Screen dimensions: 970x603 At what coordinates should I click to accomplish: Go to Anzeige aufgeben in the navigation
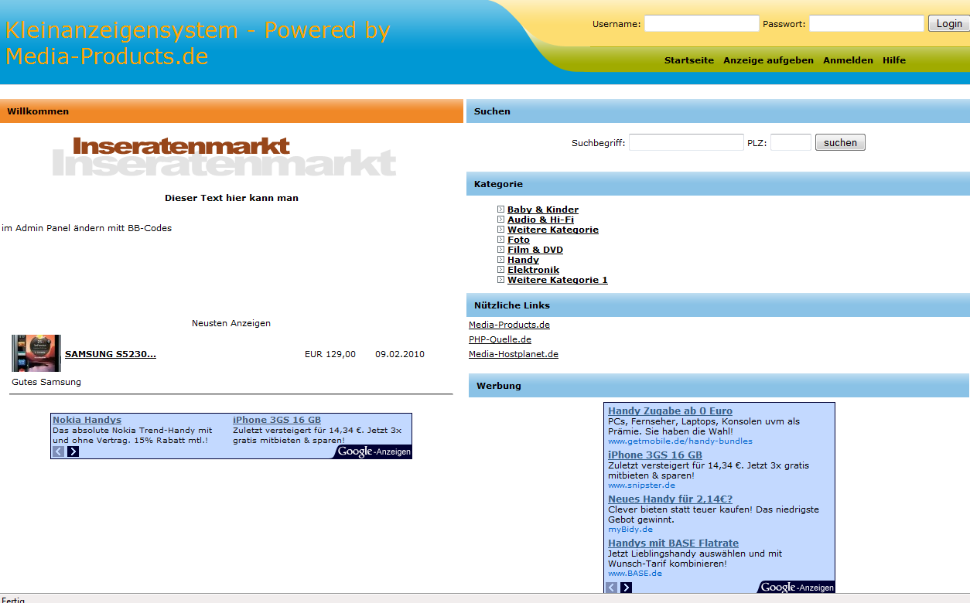[768, 60]
